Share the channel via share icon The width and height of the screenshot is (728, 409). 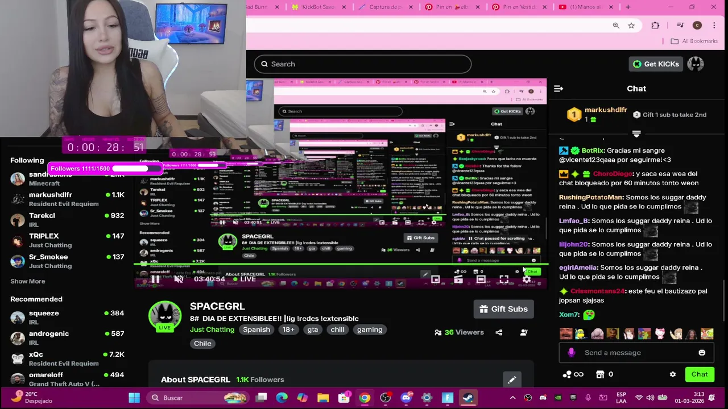click(499, 332)
